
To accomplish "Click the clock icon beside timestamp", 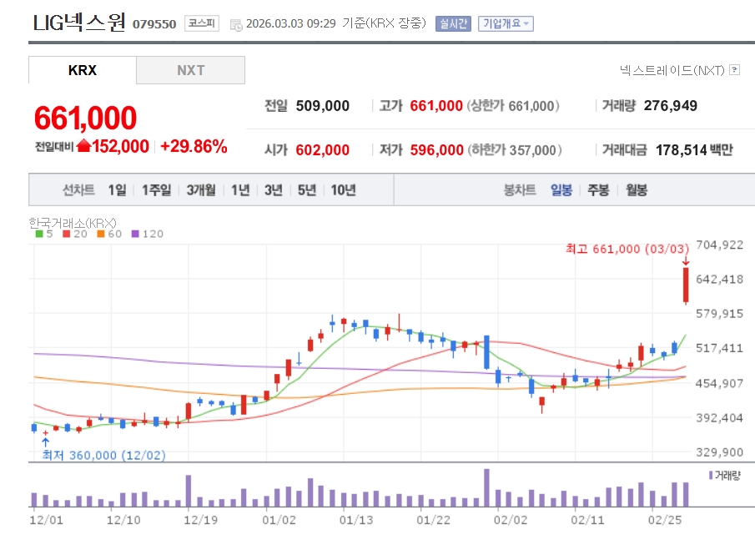I will [x=236, y=24].
